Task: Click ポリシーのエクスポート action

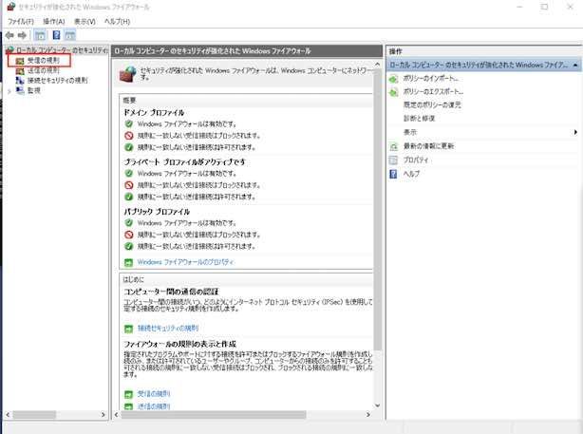Action: (x=433, y=91)
